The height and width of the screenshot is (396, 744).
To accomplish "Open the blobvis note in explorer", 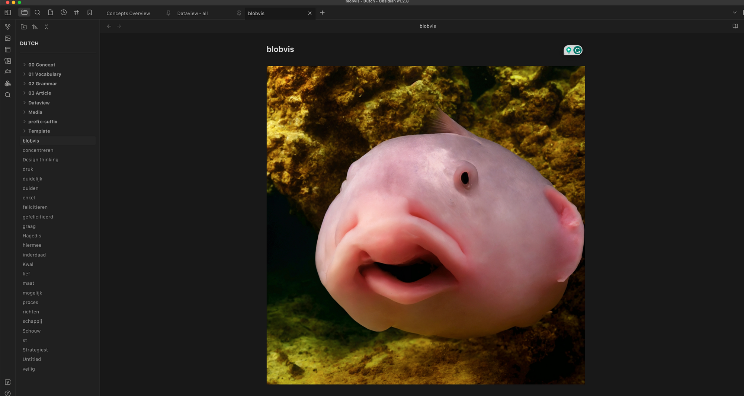I will (x=58, y=141).
